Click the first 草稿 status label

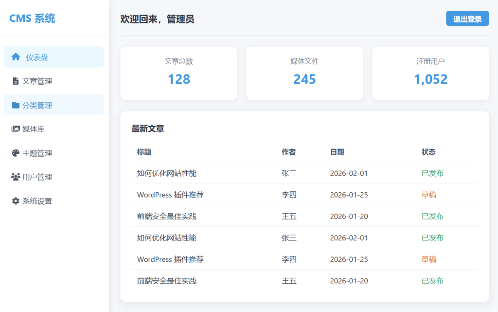point(428,195)
